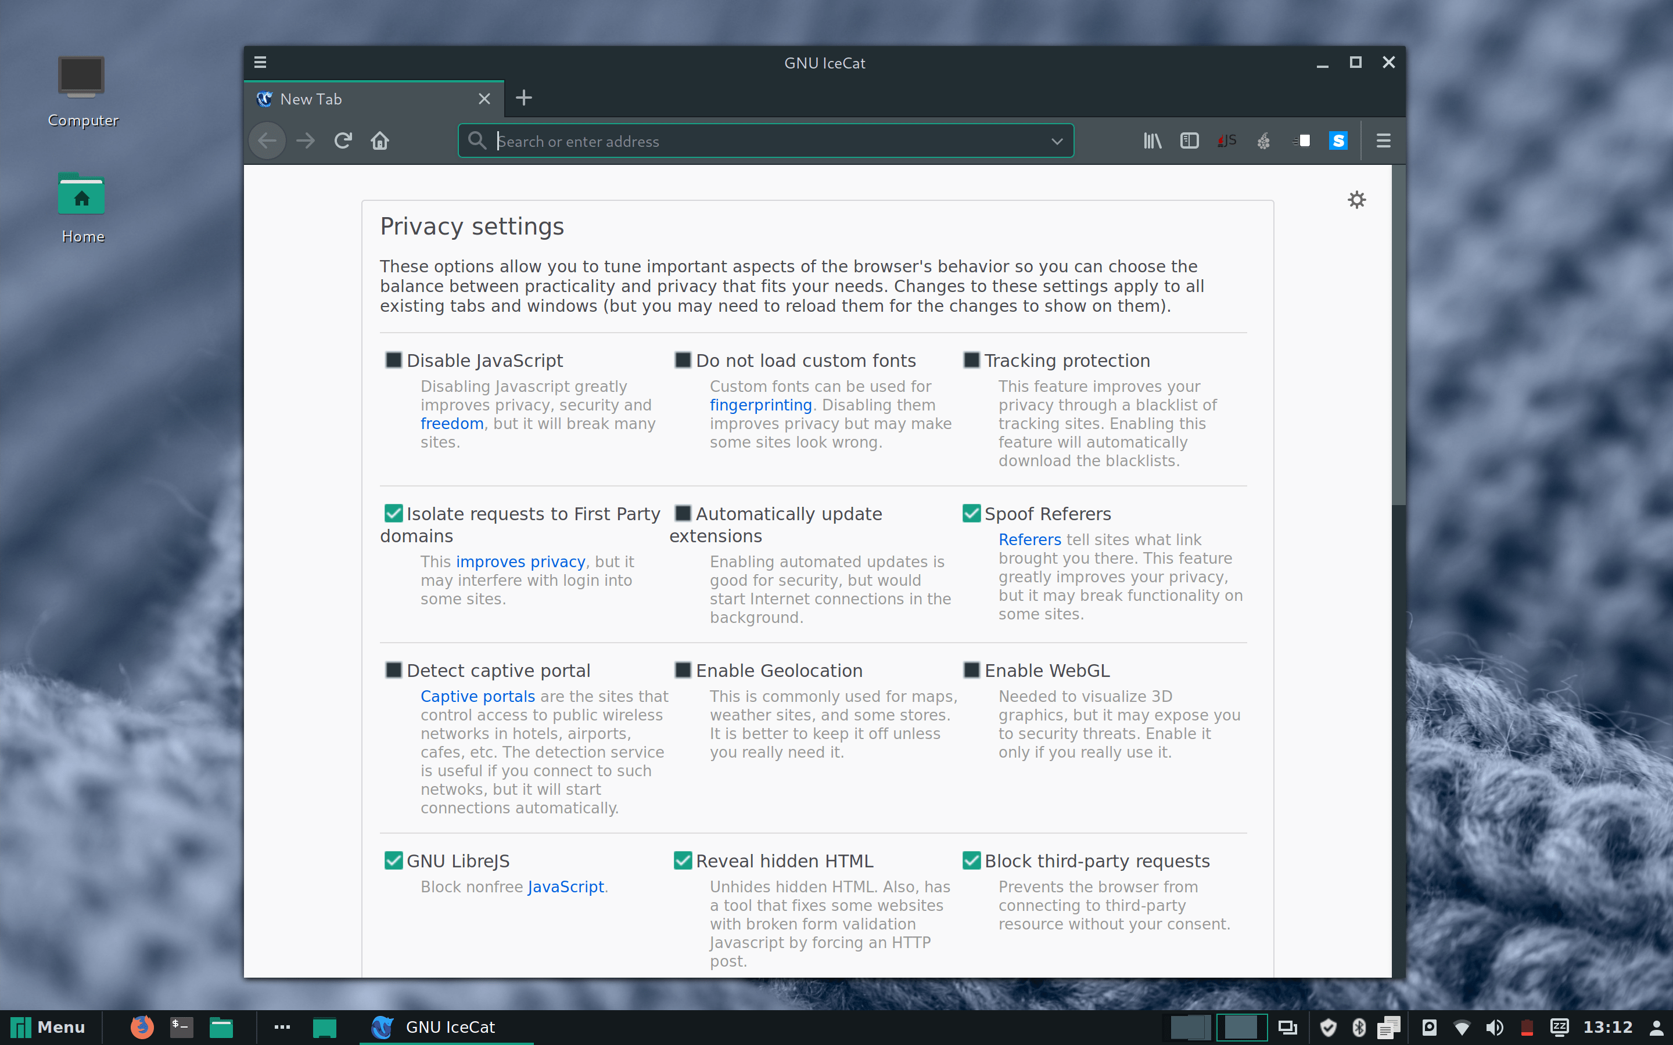Uncheck Spoof Referers
1673x1045 pixels.
[971, 513]
